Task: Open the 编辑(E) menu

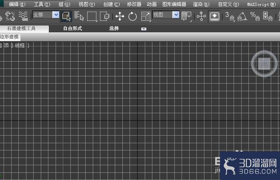Action: [x=17, y=4]
